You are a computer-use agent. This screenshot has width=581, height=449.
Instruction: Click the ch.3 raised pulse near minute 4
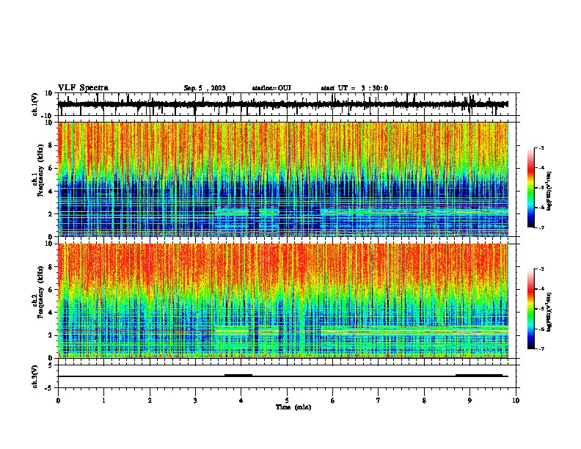pyautogui.click(x=238, y=375)
